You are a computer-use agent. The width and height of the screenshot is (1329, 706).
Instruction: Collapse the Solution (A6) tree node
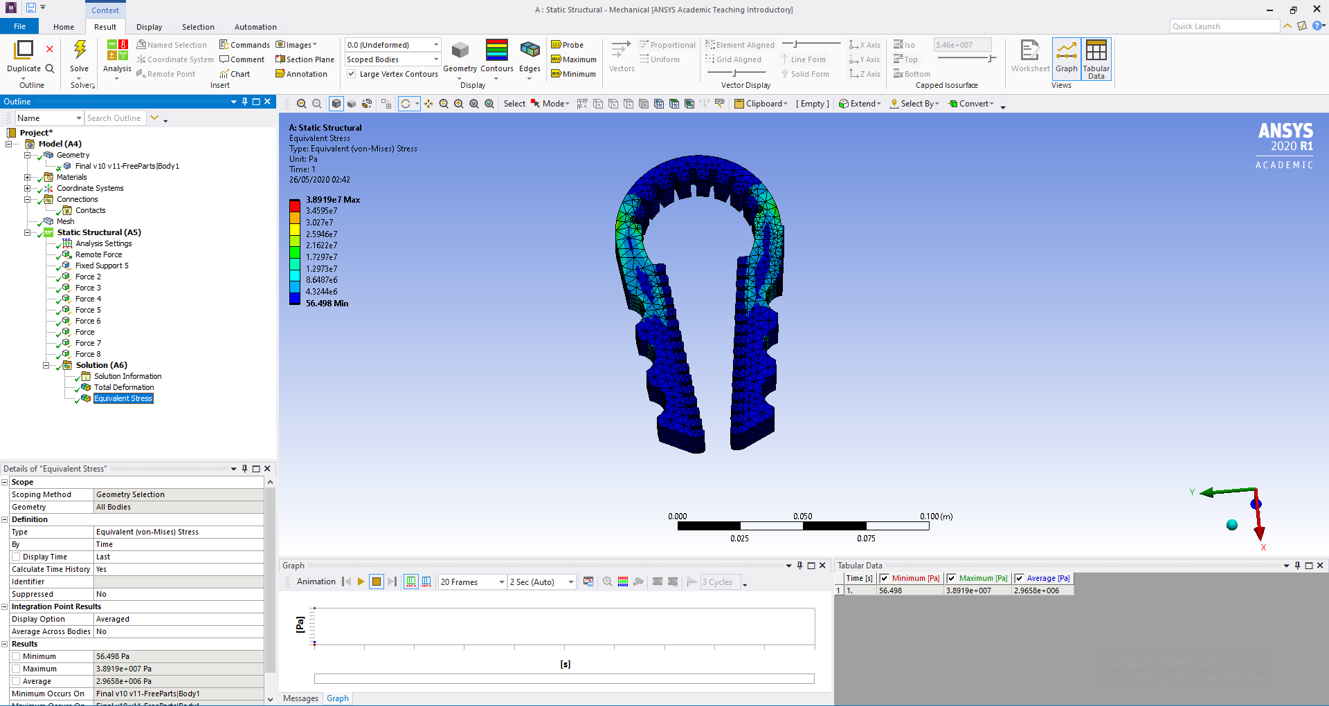(46, 365)
